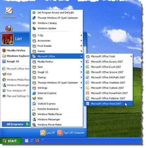Expand the Startup folder arrow
146x148 pixels.
pos(81,77)
